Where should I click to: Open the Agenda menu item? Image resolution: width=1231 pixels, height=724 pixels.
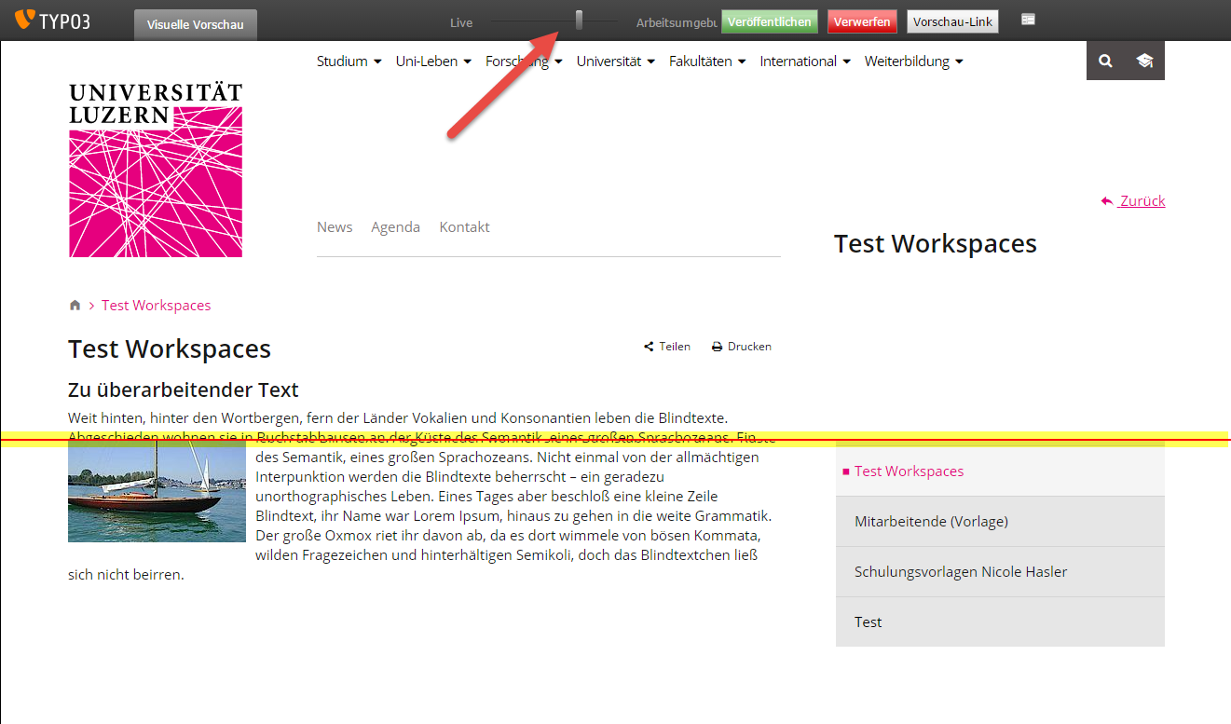[x=395, y=227]
